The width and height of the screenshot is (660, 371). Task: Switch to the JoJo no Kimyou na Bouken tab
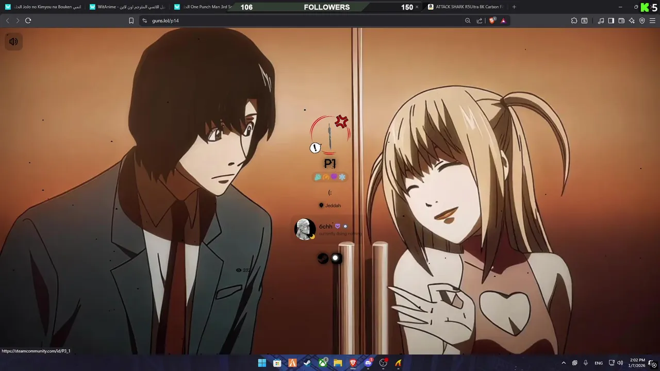click(x=43, y=7)
